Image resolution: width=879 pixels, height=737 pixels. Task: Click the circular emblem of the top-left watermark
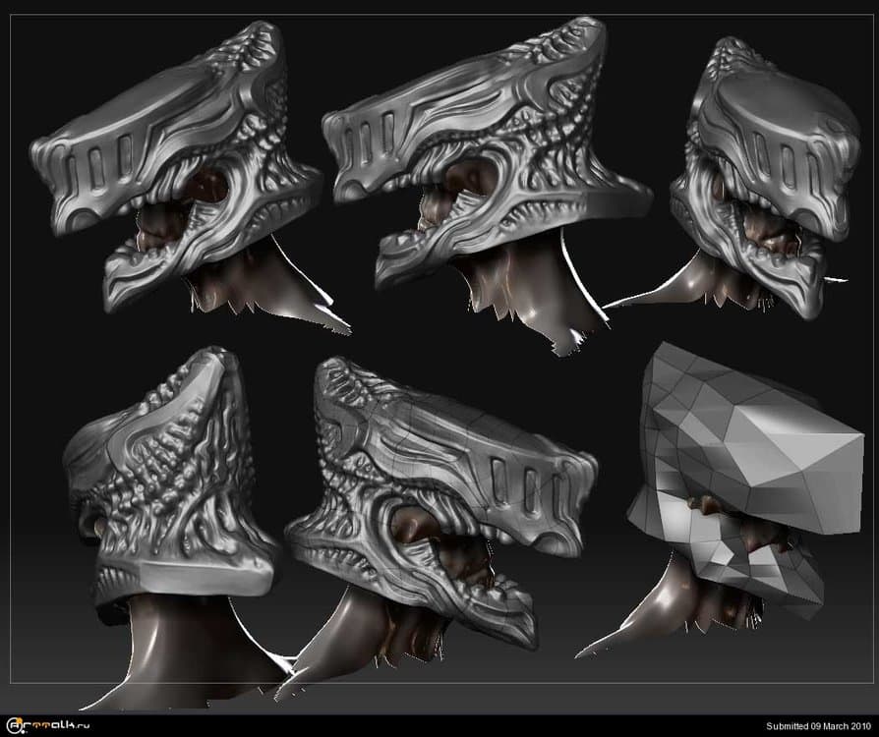coord(13,724)
